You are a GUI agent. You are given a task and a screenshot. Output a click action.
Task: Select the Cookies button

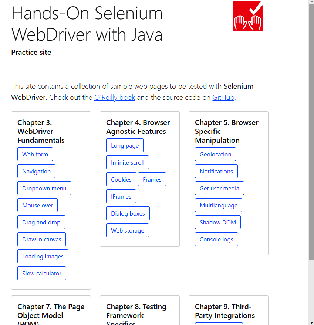coord(121,180)
